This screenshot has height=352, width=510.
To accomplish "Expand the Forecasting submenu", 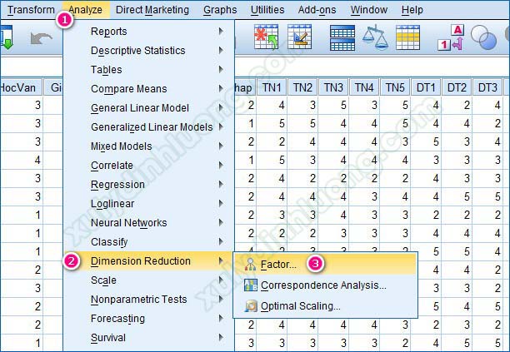I will [148, 319].
